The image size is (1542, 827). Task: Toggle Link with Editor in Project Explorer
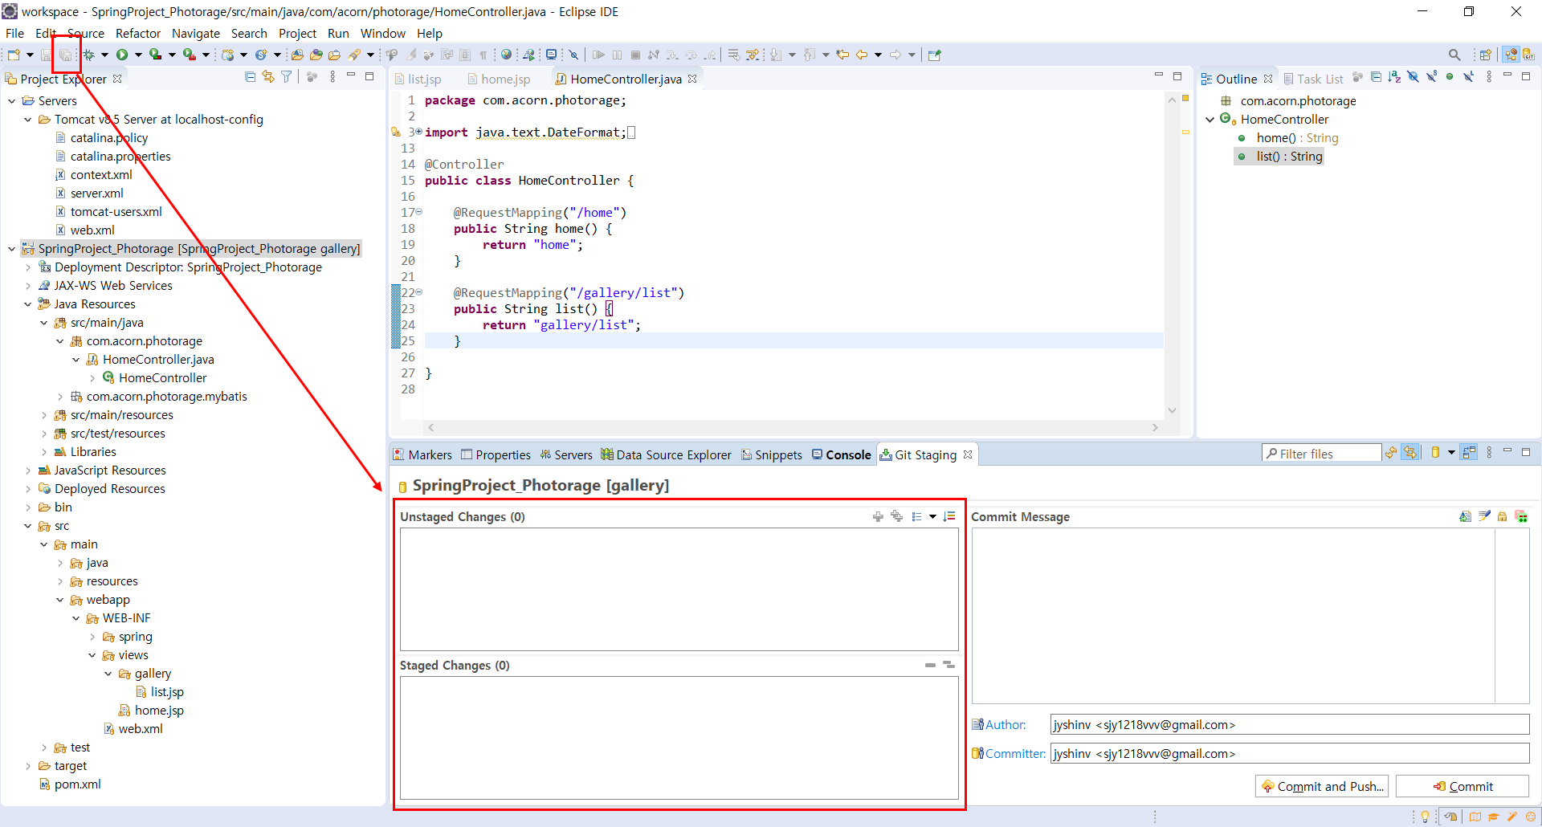point(267,77)
